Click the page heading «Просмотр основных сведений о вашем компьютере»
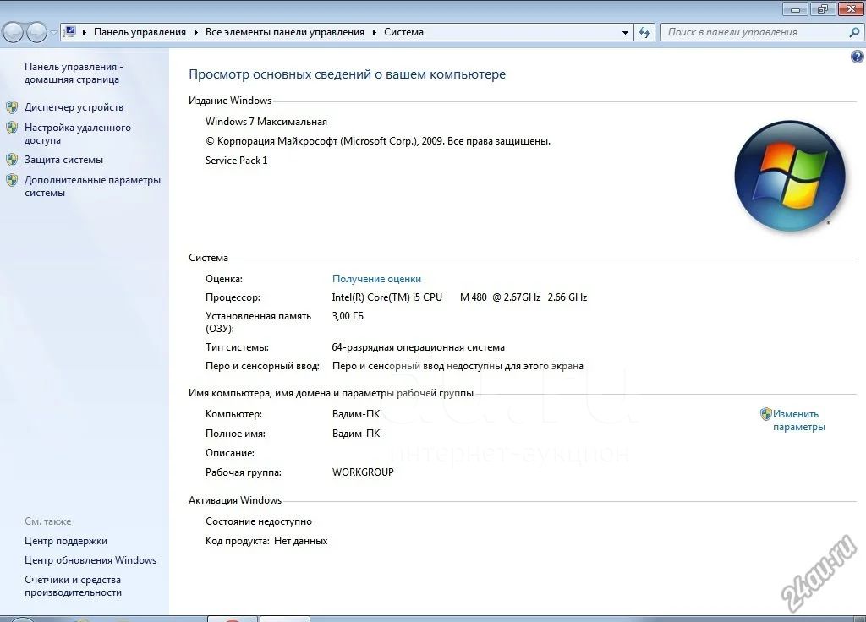This screenshot has width=866, height=622. click(x=347, y=74)
